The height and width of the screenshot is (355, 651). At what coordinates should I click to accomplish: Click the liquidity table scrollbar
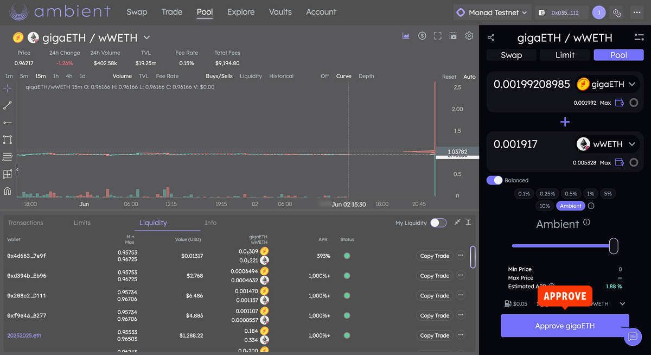(x=473, y=257)
